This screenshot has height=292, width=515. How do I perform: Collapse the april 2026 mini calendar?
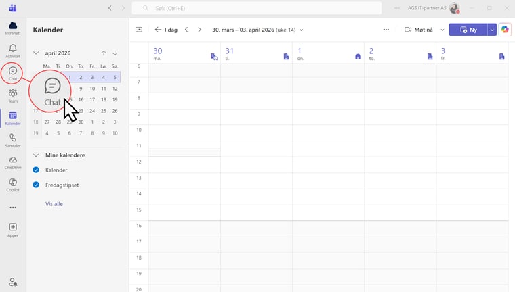(x=36, y=53)
